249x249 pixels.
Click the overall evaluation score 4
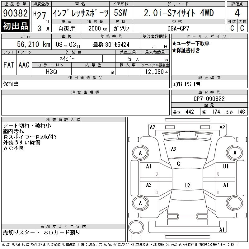pyautogui.click(x=237, y=13)
